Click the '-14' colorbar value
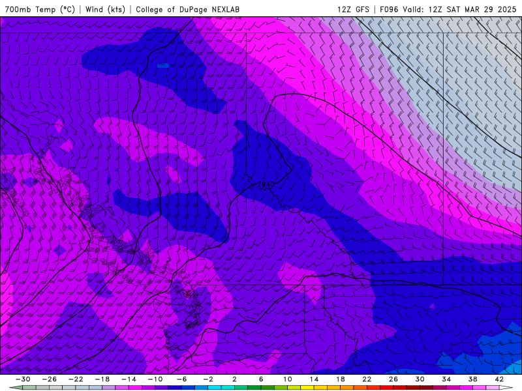Screen dimensions: 522x391 click(129, 379)
